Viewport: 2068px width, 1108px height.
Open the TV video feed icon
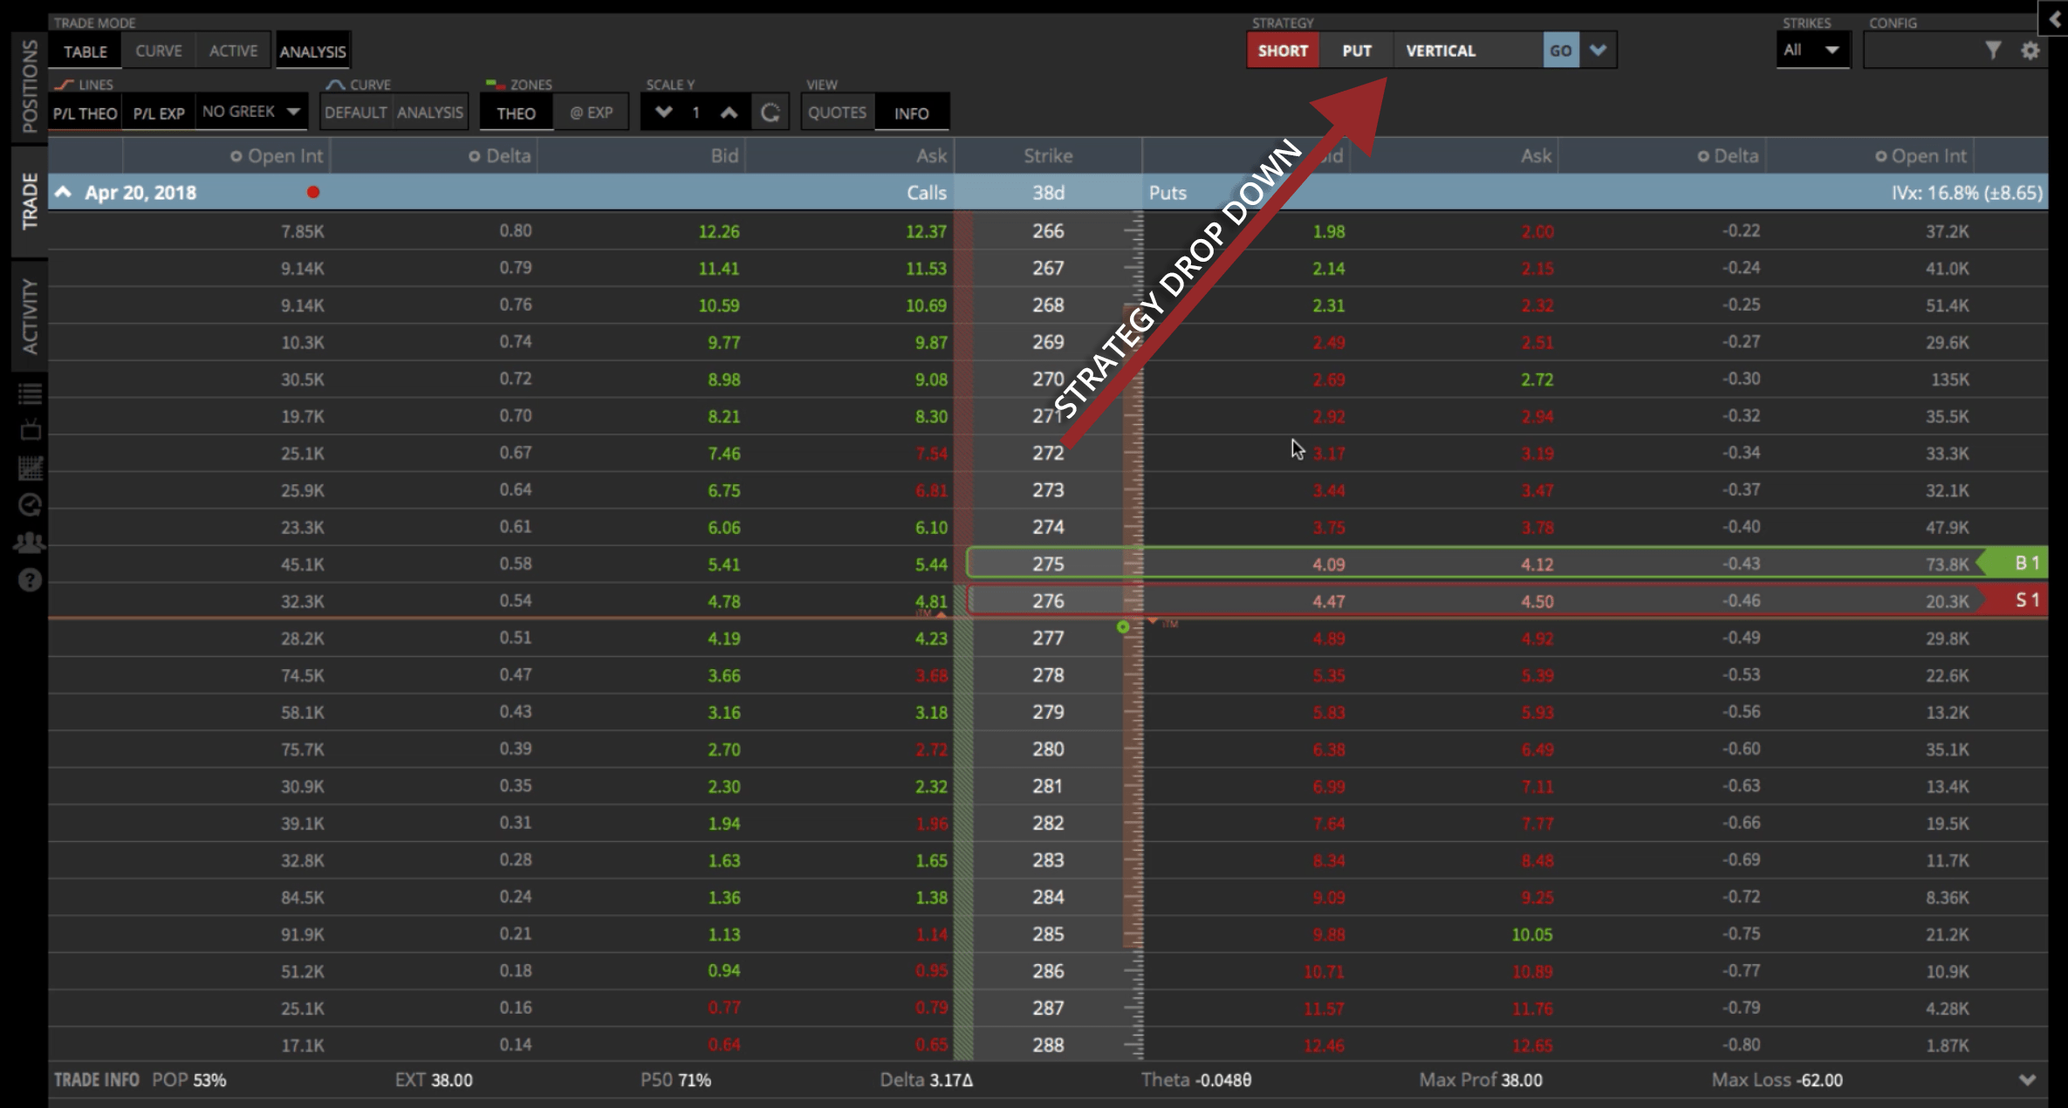tap(30, 430)
